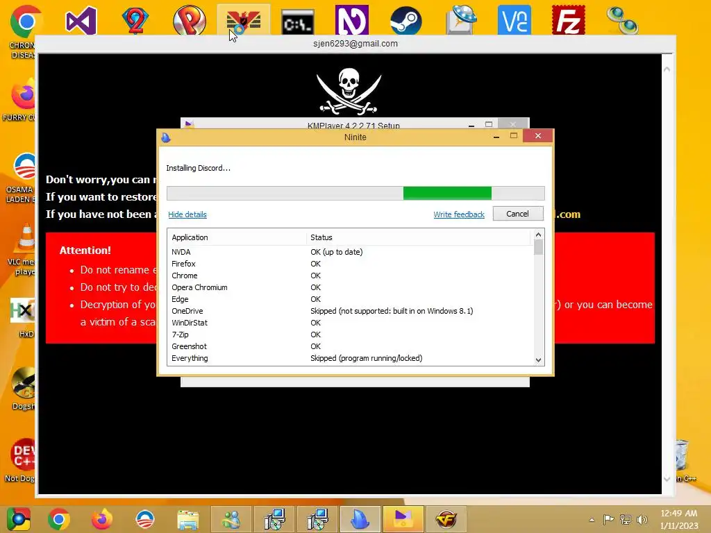Click the Ninite list scrollbar thumb
This screenshot has width=711, height=533.
pos(538,248)
